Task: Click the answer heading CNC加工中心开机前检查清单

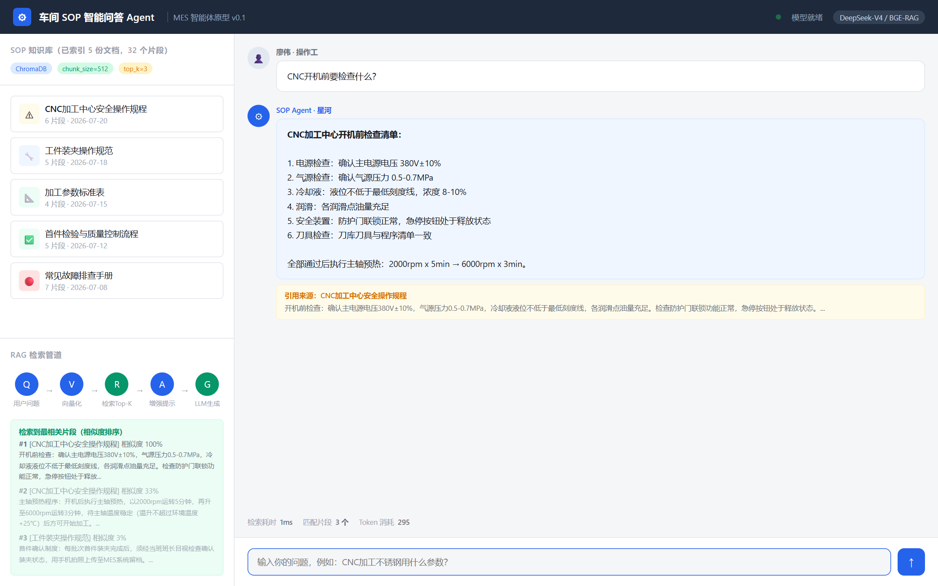Action: coord(344,135)
